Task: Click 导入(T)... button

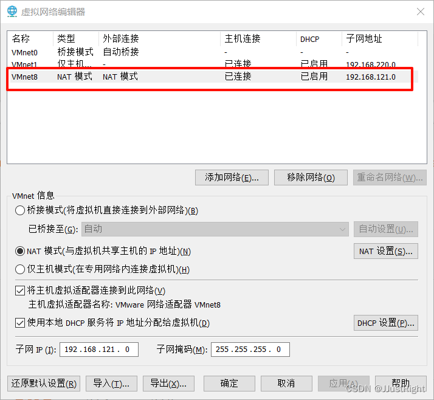Action: [112, 384]
